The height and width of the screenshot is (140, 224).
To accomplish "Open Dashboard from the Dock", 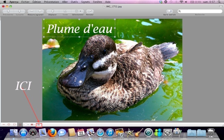I will coord(33,133).
